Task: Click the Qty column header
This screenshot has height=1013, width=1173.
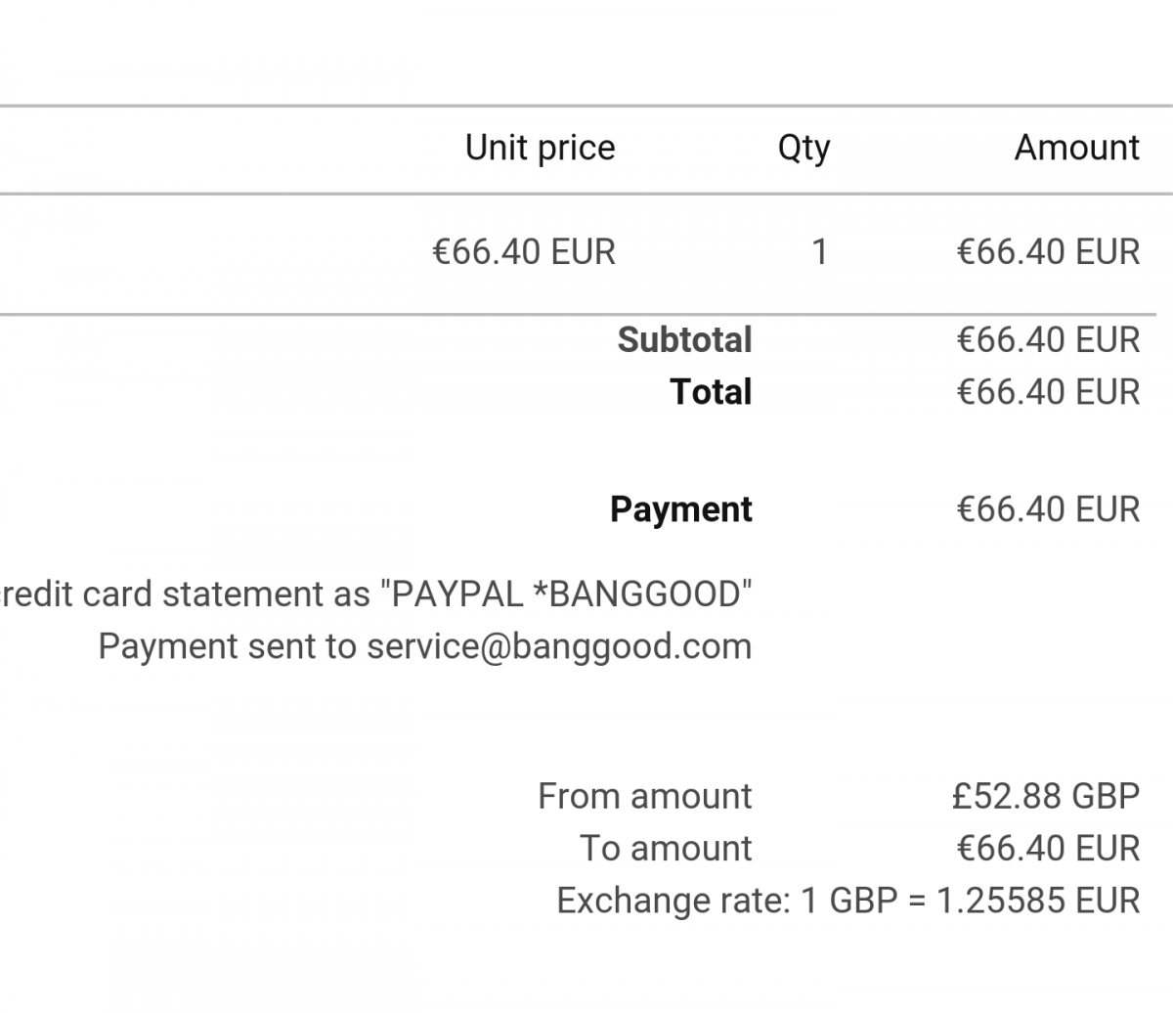Action: click(804, 149)
